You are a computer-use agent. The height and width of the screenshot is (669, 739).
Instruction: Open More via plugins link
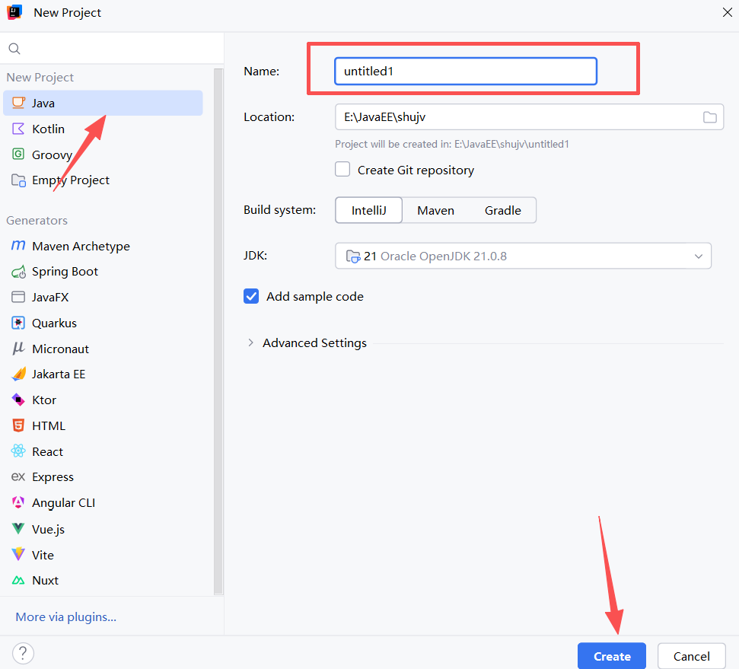coord(66,616)
